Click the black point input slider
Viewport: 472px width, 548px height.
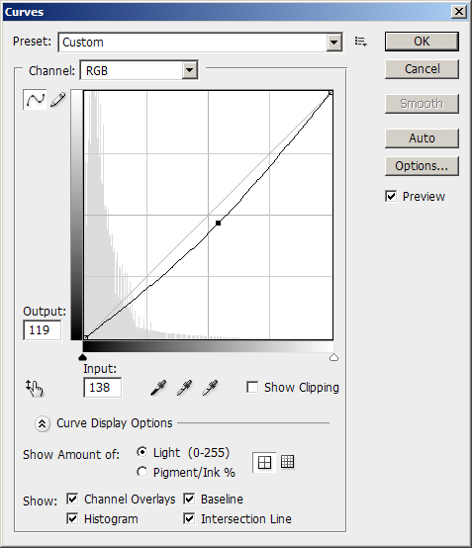point(82,357)
